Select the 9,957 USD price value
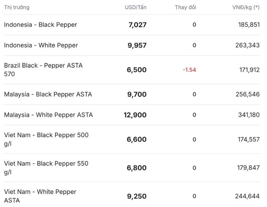The width and height of the screenshot is (267, 207). point(137,45)
